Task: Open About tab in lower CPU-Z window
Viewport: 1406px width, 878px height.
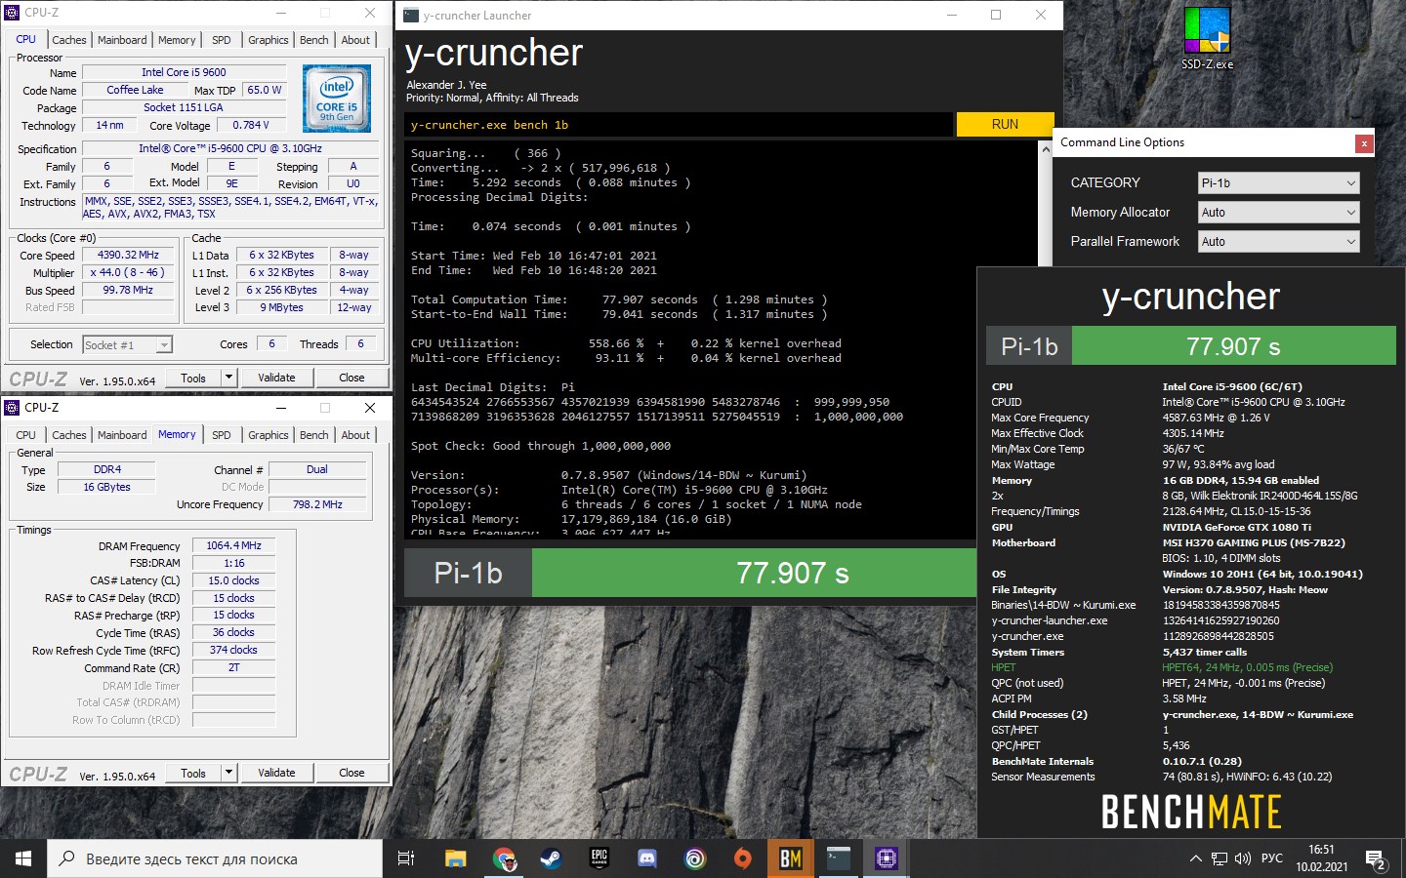Action: [355, 435]
